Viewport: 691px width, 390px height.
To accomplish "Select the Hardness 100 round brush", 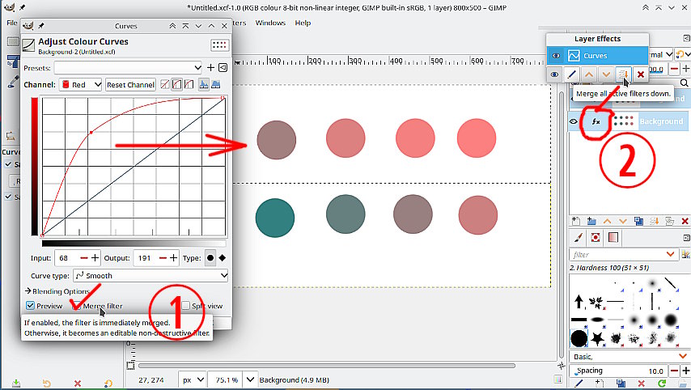I will [579, 338].
